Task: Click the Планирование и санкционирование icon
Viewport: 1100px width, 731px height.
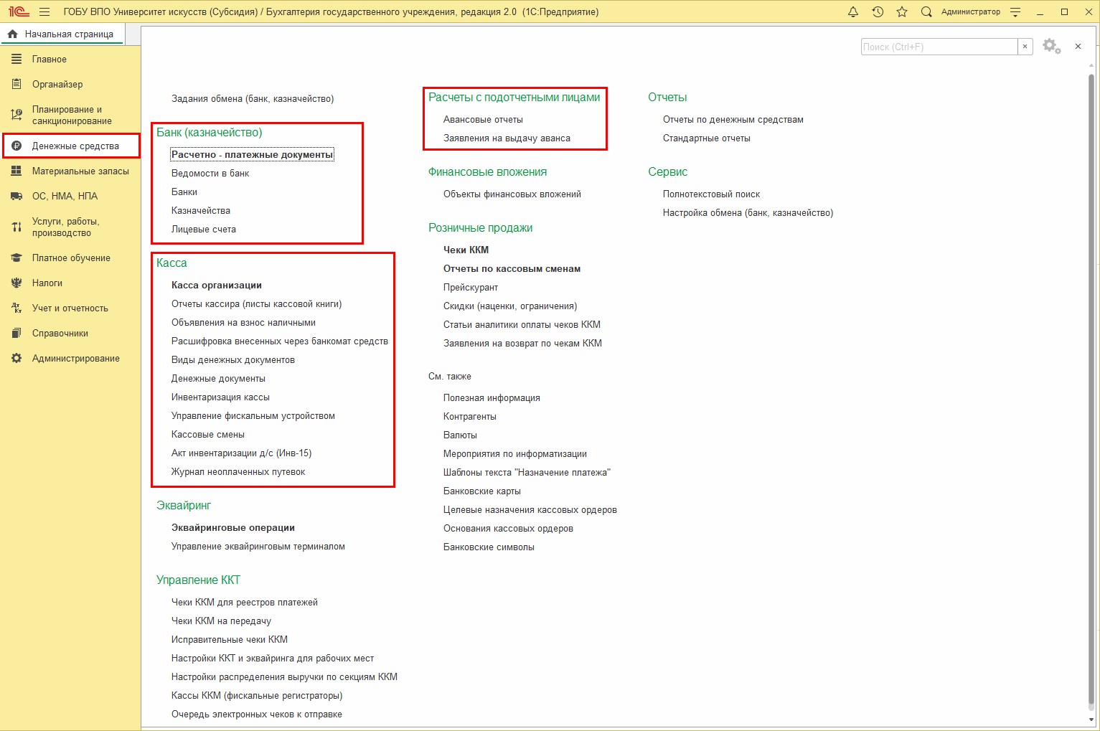Action: tap(17, 115)
